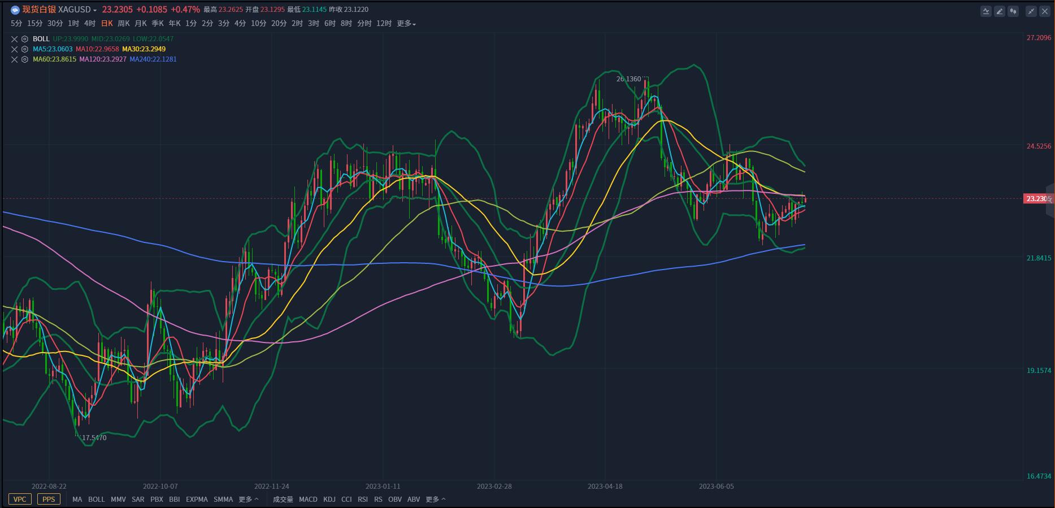Enable the SMMA overlay indicator
The width and height of the screenshot is (1055, 508).
click(223, 500)
